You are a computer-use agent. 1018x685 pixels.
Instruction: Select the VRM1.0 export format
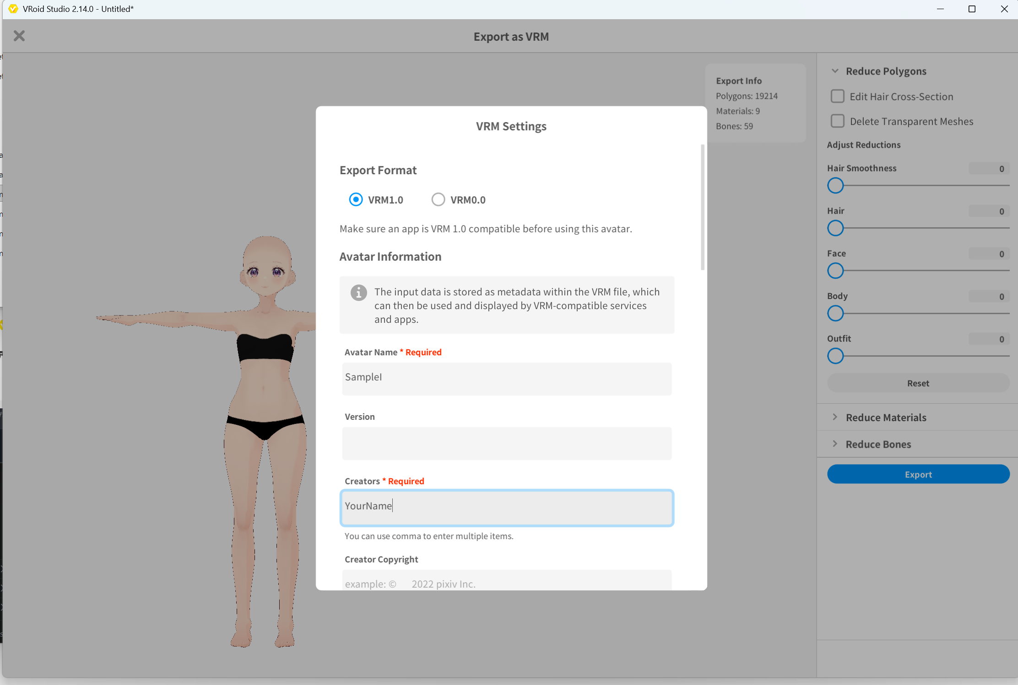pyautogui.click(x=356, y=200)
